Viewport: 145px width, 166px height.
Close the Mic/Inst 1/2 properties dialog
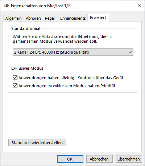coord(139,5)
